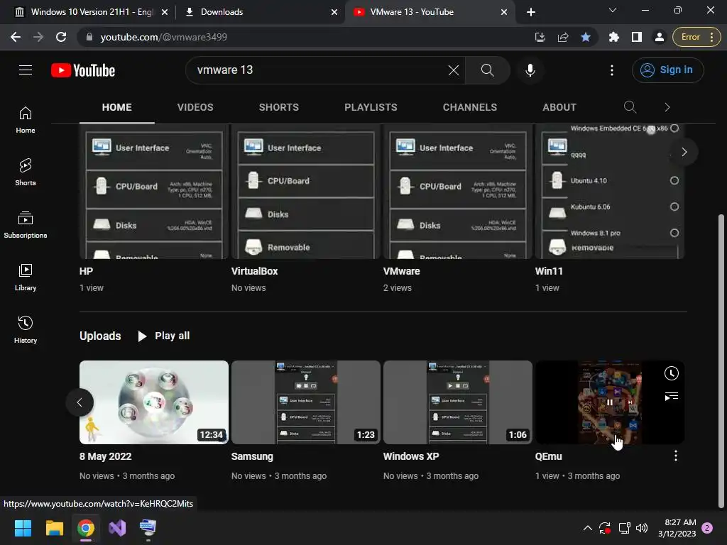
Task: Open the clock and date panel
Action: click(677, 528)
